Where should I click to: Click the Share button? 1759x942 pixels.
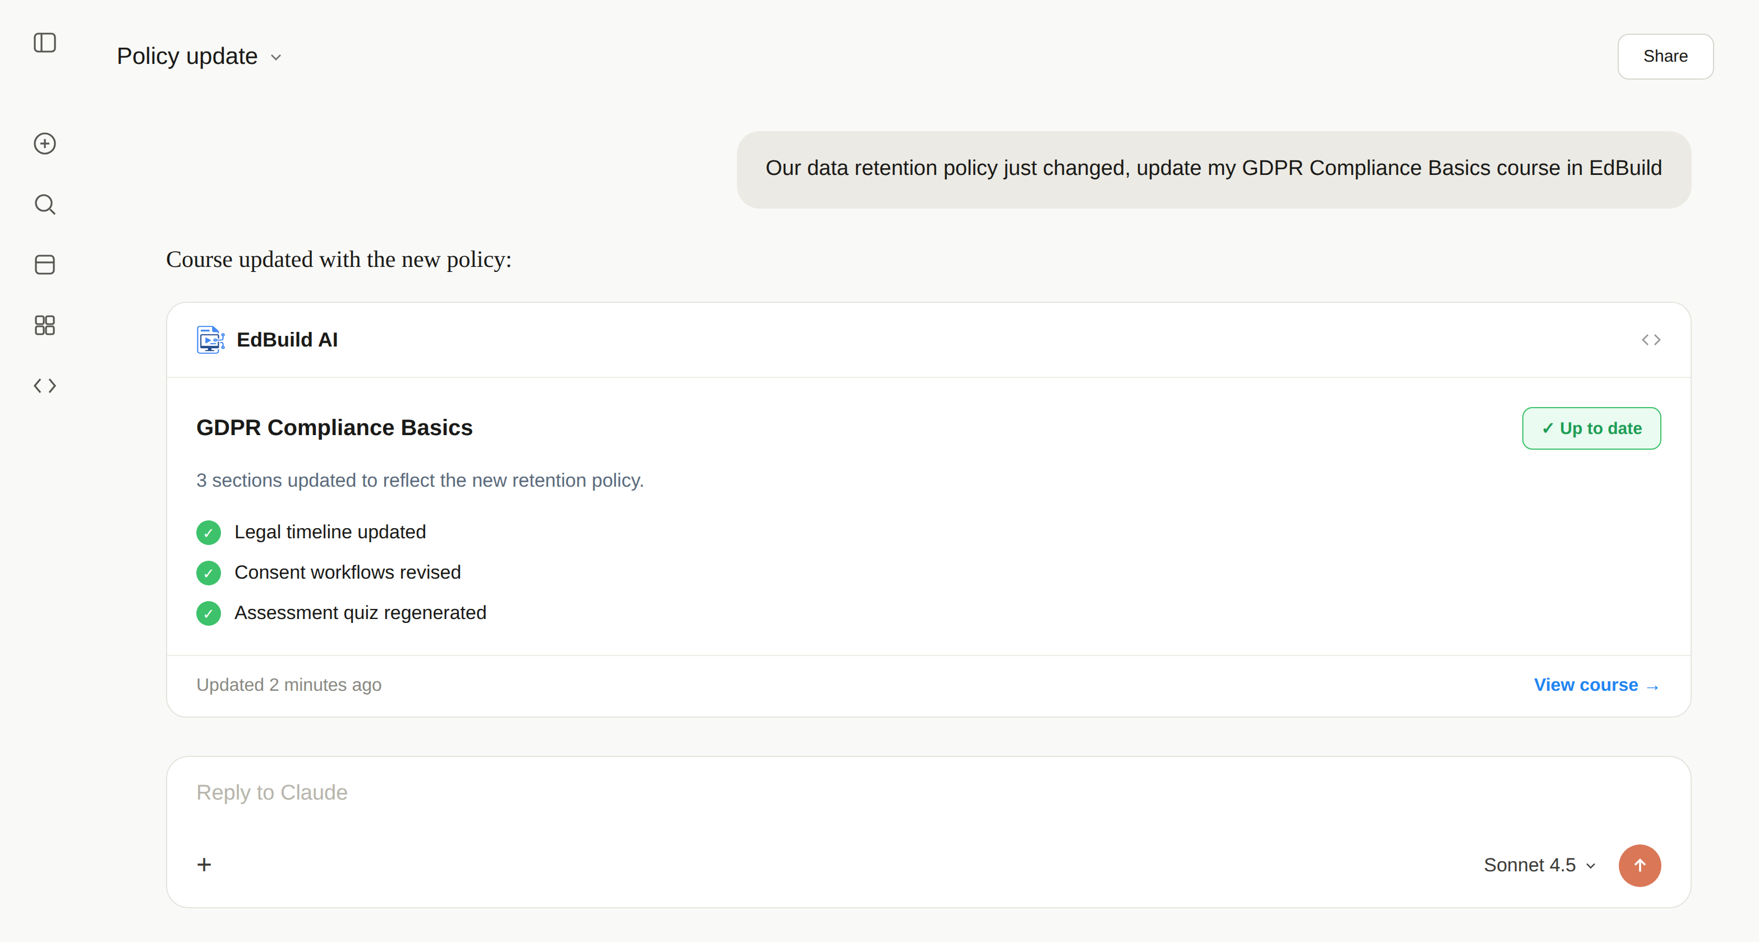[x=1665, y=56]
